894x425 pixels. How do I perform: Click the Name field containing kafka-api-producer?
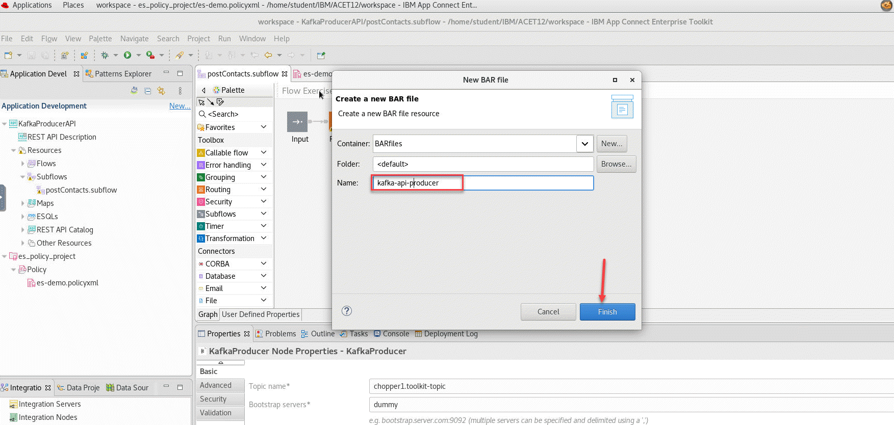[483, 183]
